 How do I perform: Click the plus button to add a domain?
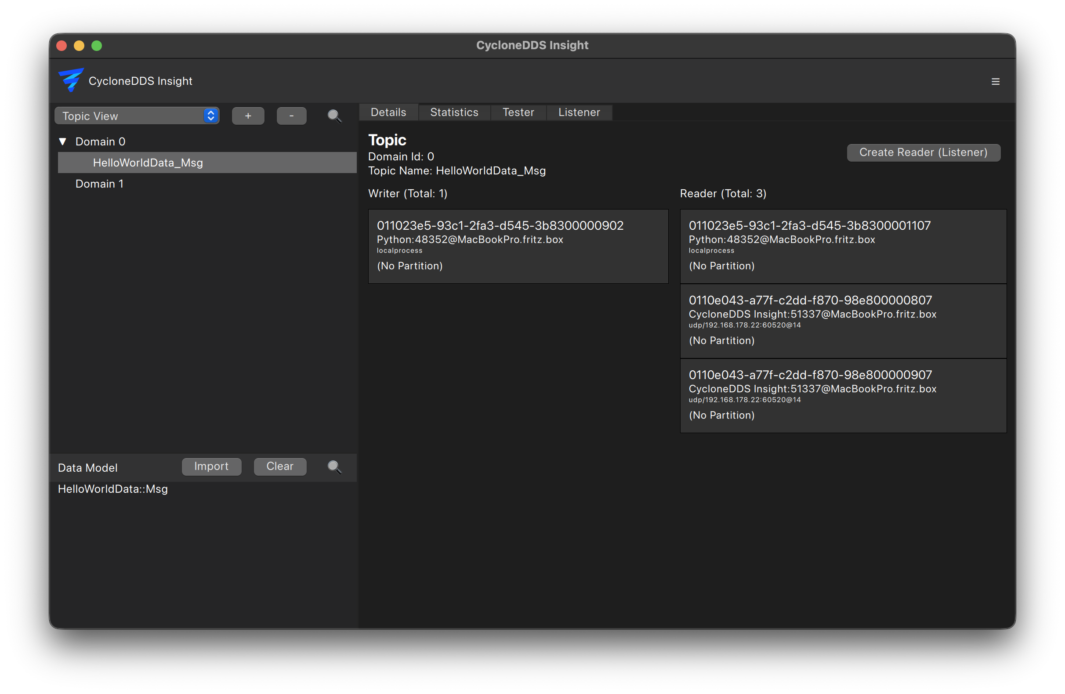pos(248,116)
